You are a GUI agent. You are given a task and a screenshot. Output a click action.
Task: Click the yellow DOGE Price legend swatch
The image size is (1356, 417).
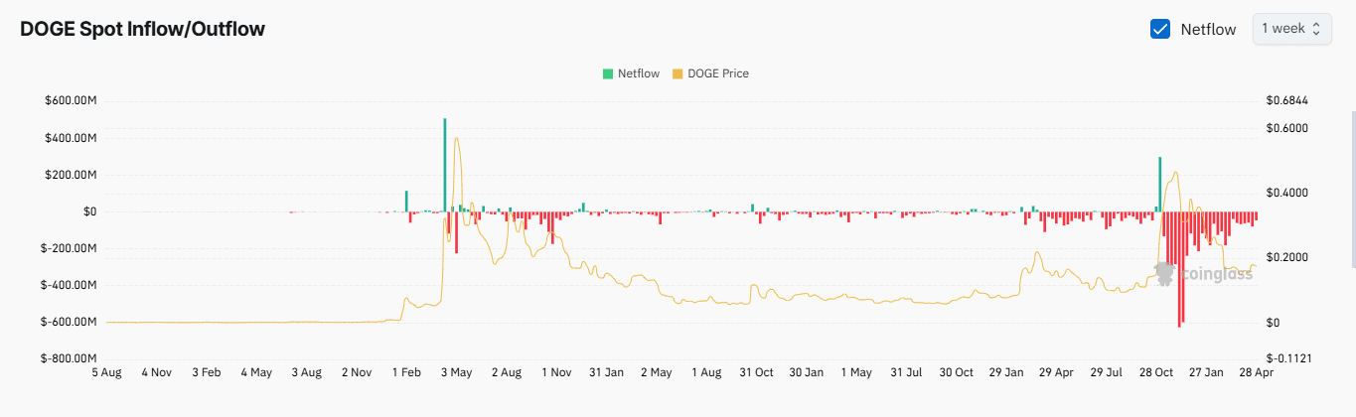pos(678,73)
